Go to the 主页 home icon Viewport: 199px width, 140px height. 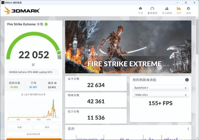click(x=140, y=8)
